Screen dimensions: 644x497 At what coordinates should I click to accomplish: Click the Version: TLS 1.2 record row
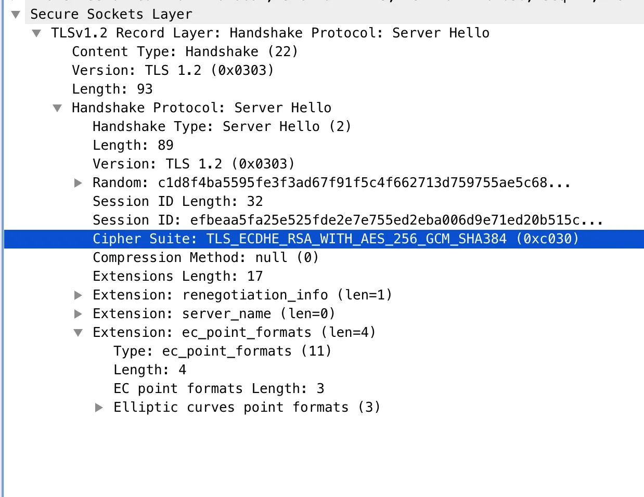click(x=172, y=71)
